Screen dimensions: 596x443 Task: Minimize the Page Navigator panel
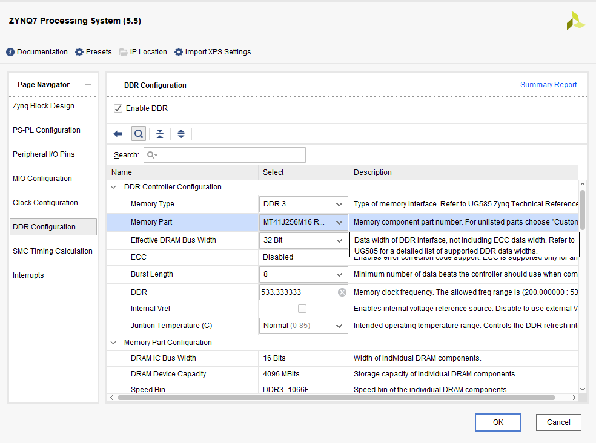88,84
